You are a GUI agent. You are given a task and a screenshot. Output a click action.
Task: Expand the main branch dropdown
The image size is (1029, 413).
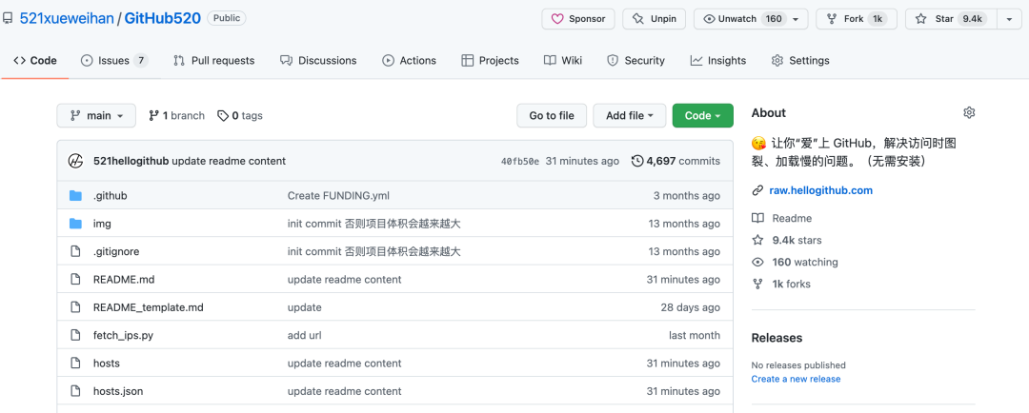(96, 116)
